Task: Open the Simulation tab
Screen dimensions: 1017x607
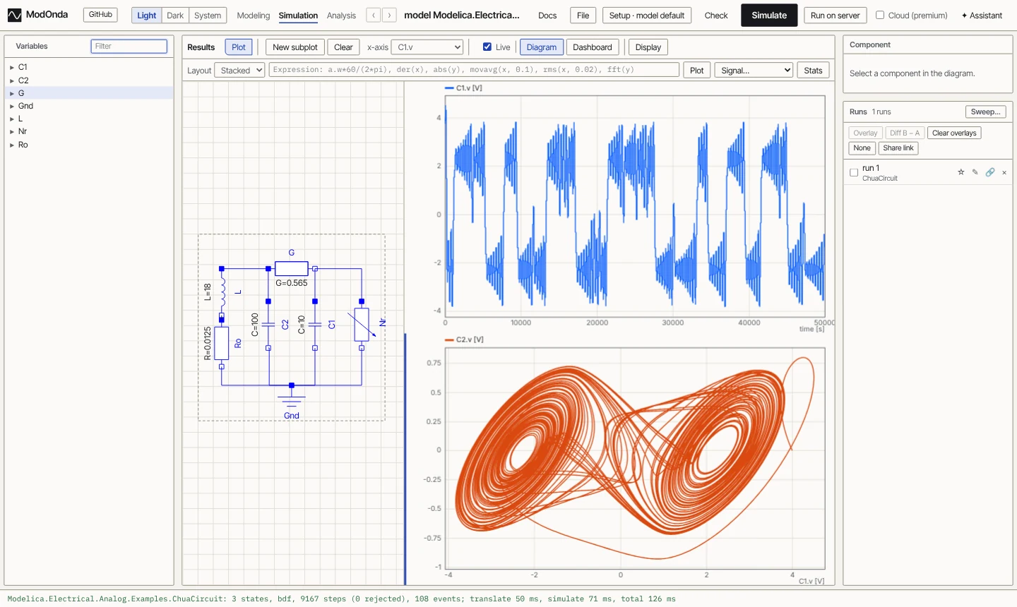Action: (298, 16)
